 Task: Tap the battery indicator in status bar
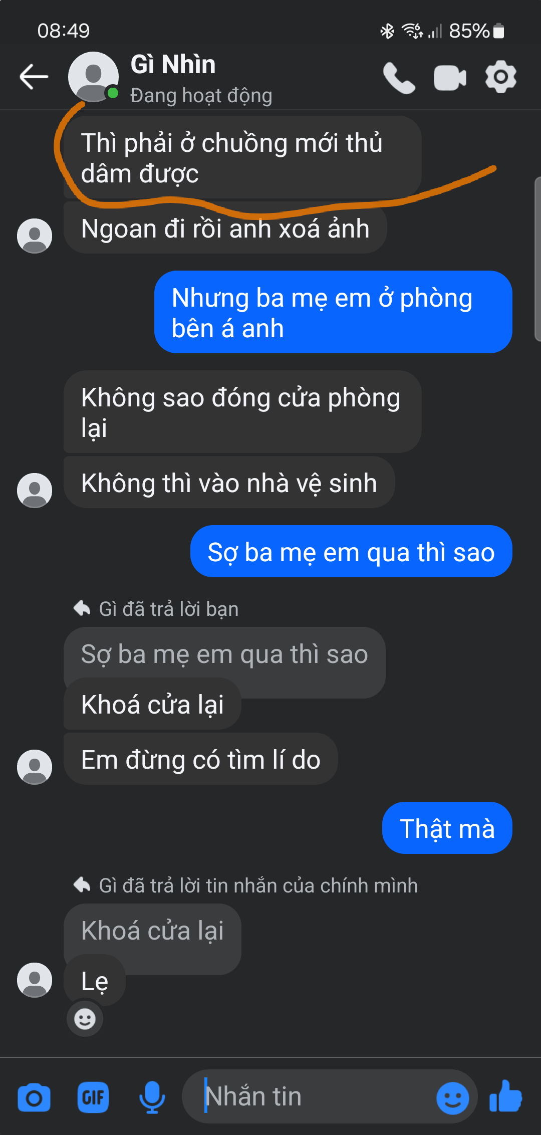(x=498, y=31)
